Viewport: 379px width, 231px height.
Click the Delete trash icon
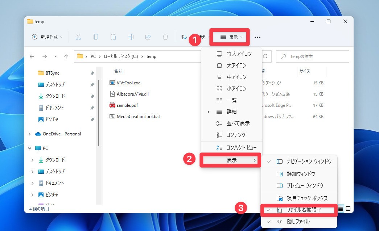click(x=165, y=37)
